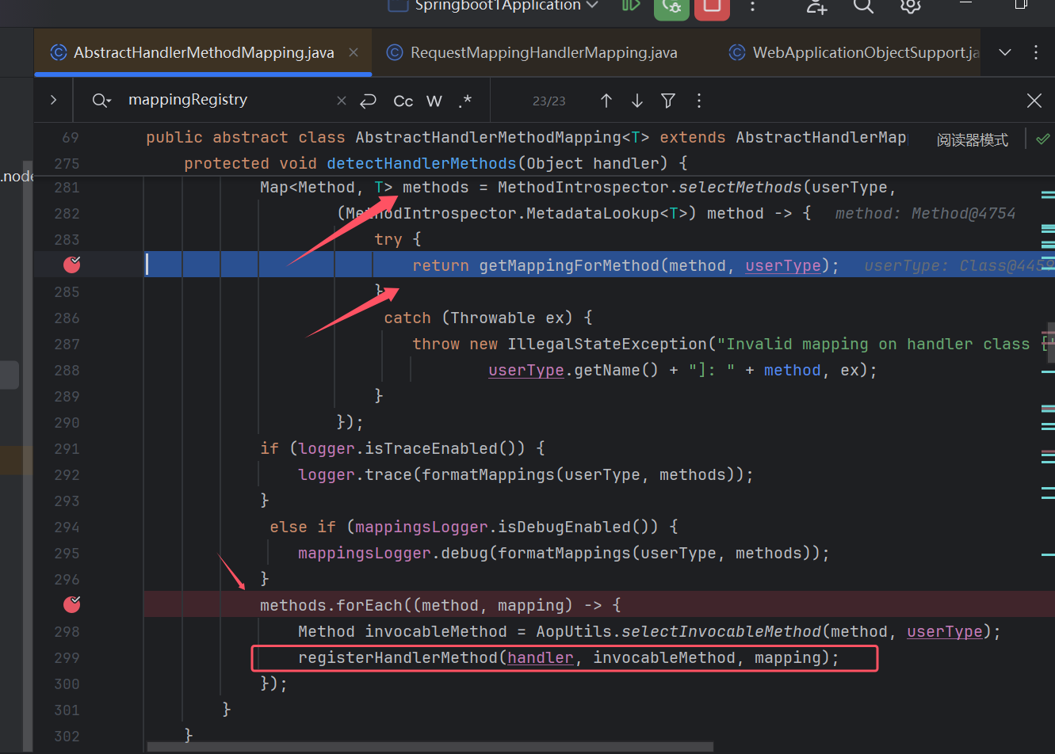1055x754 pixels.
Task: Open editor tabs more-options dots
Action: point(1036,52)
